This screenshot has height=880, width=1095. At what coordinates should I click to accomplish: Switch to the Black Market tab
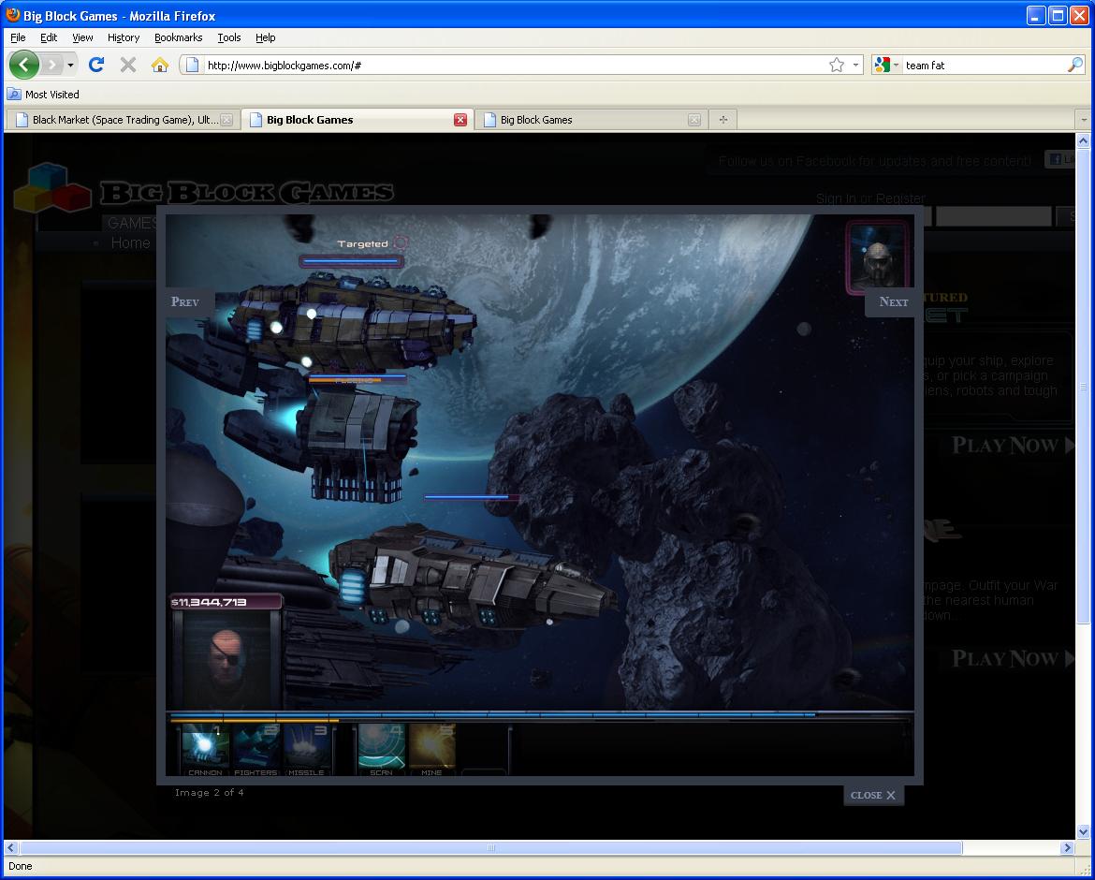[122, 120]
